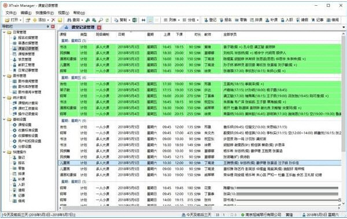
Task: Click the edit record icon left of 添加
Action: (28, 20)
